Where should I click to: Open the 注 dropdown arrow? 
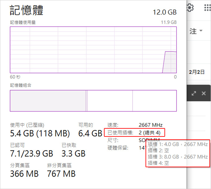pos(201,30)
